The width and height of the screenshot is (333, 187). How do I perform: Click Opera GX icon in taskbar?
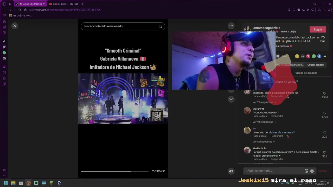[x=29, y=183]
